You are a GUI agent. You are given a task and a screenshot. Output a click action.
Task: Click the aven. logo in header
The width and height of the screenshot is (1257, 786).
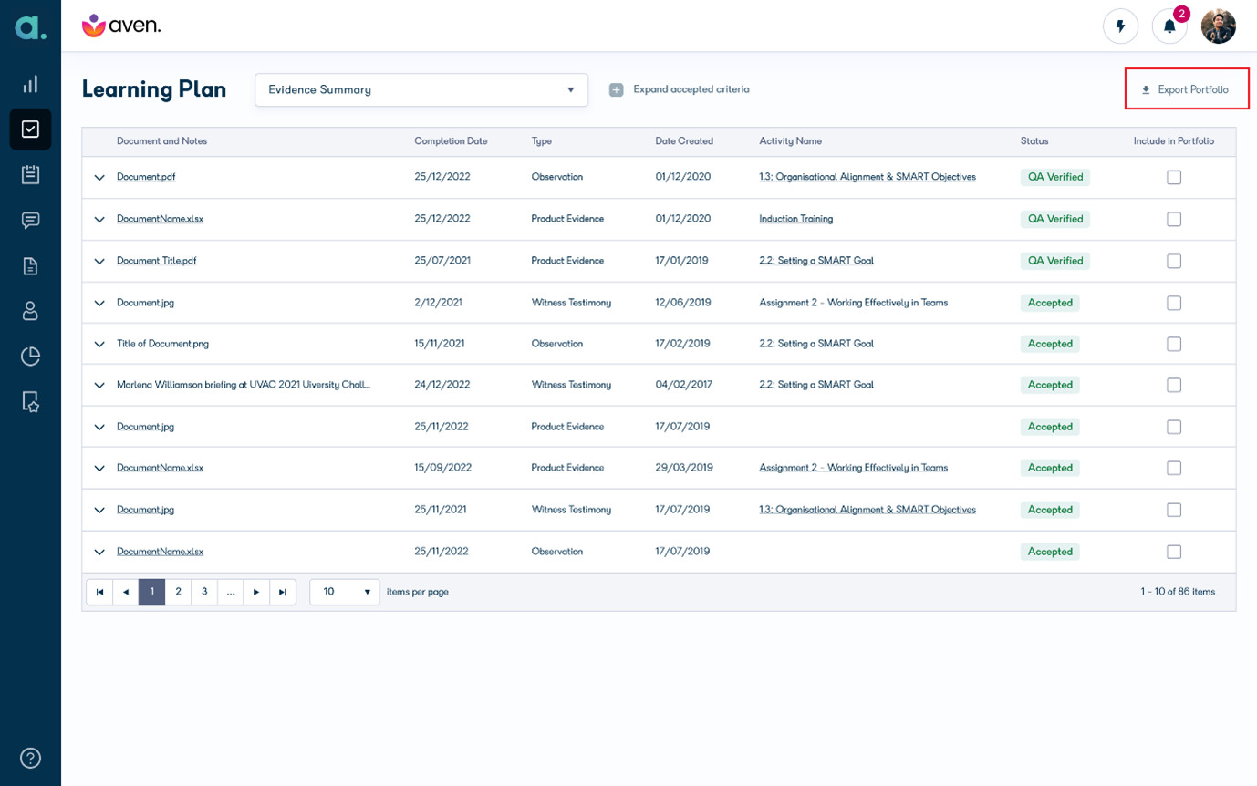121,26
